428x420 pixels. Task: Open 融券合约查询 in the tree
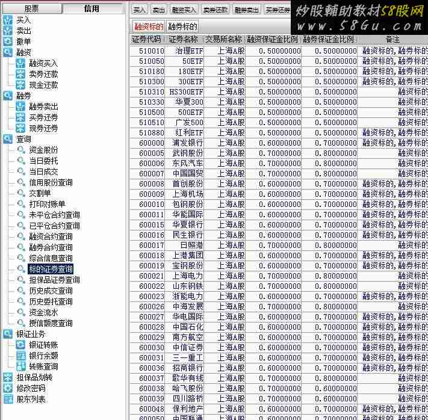[x=51, y=247]
